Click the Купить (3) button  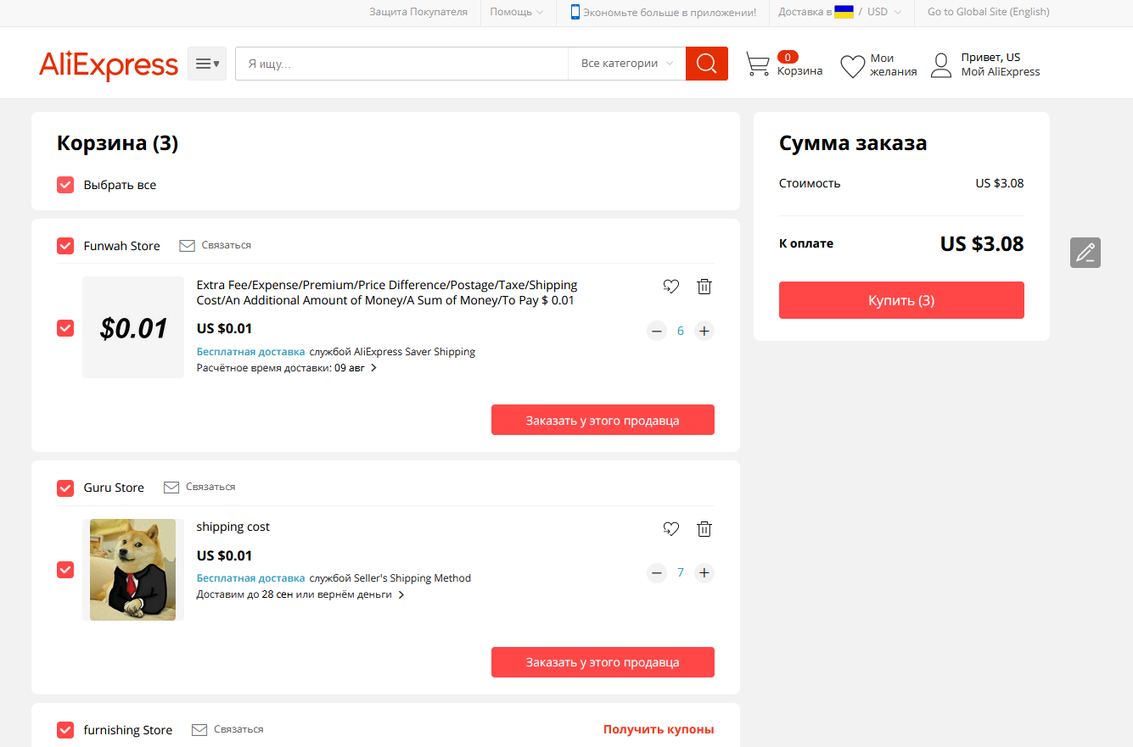point(901,300)
